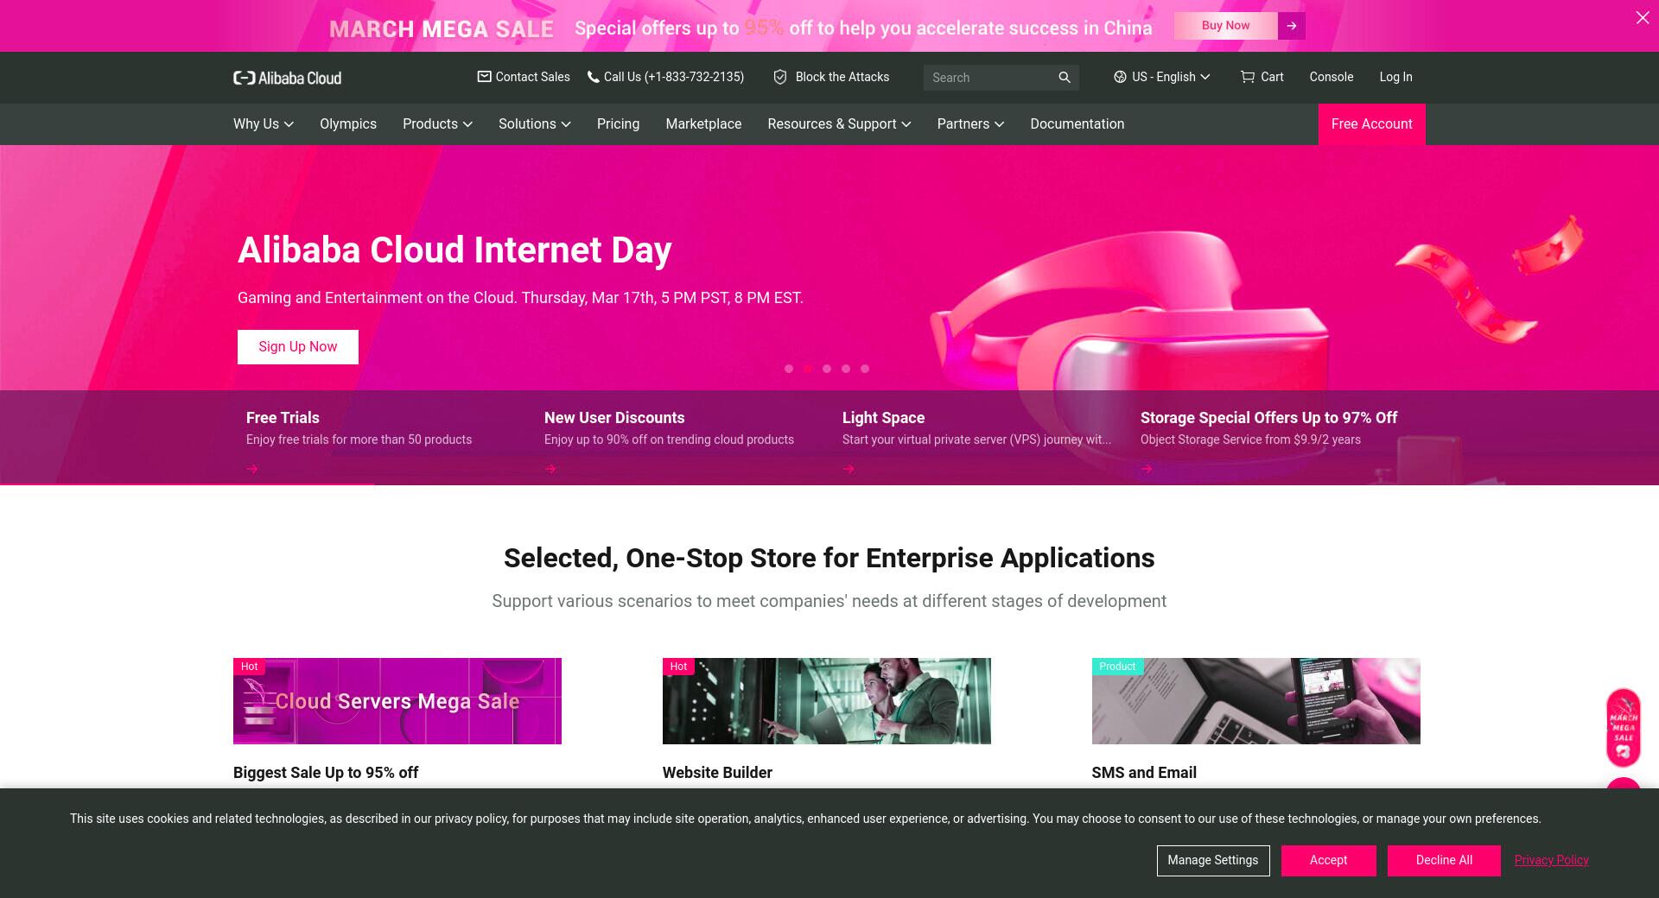Click the Contact Sales link text
Image resolution: width=1659 pixels, height=898 pixels.
(x=532, y=77)
